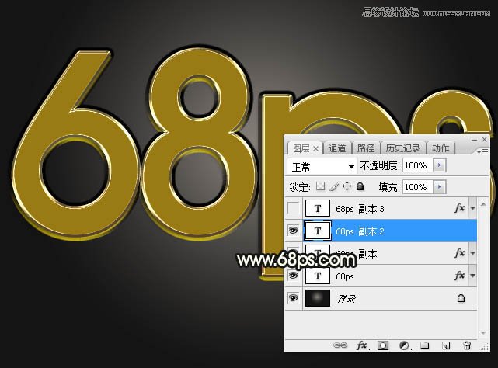
Task: Open the blend mode dropdown showing 正常
Action: click(x=322, y=166)
